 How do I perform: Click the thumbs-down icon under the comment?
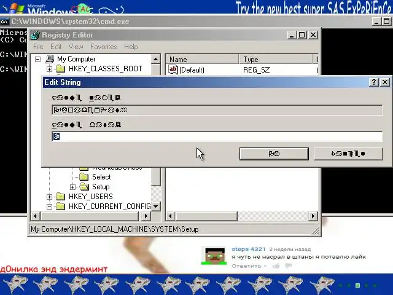288,265
